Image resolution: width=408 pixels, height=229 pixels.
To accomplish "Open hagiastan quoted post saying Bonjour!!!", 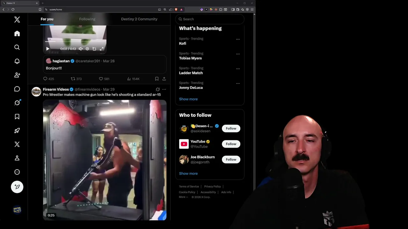I will click(x=105, y=65).
